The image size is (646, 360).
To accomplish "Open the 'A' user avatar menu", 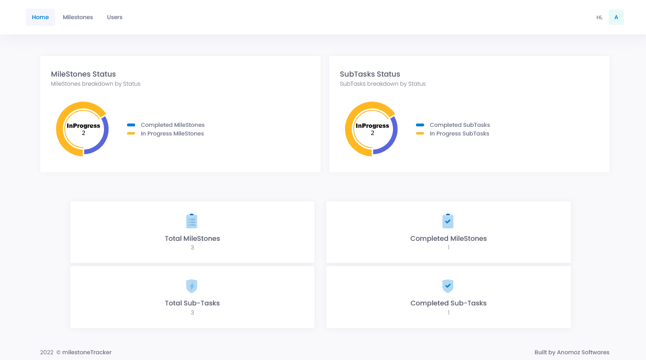I will [616, 17].
